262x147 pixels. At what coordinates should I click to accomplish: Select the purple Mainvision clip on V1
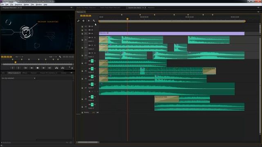point(172,33)
